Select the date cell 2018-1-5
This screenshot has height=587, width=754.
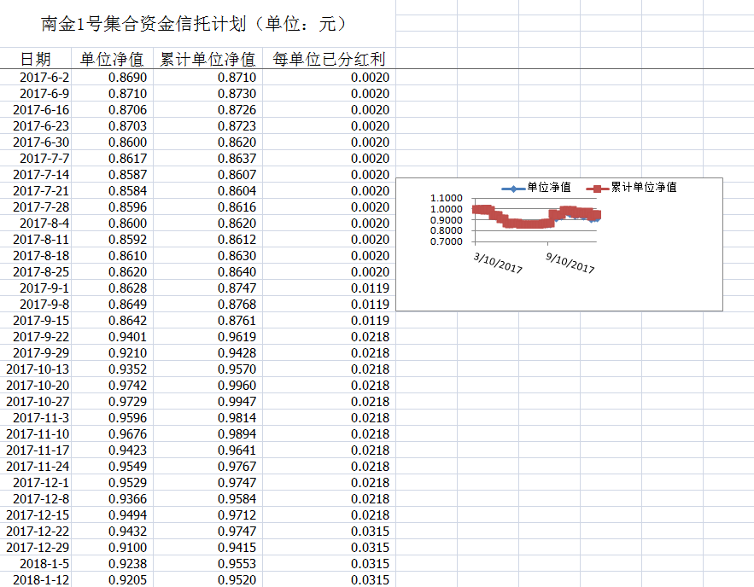pos(41,564)
